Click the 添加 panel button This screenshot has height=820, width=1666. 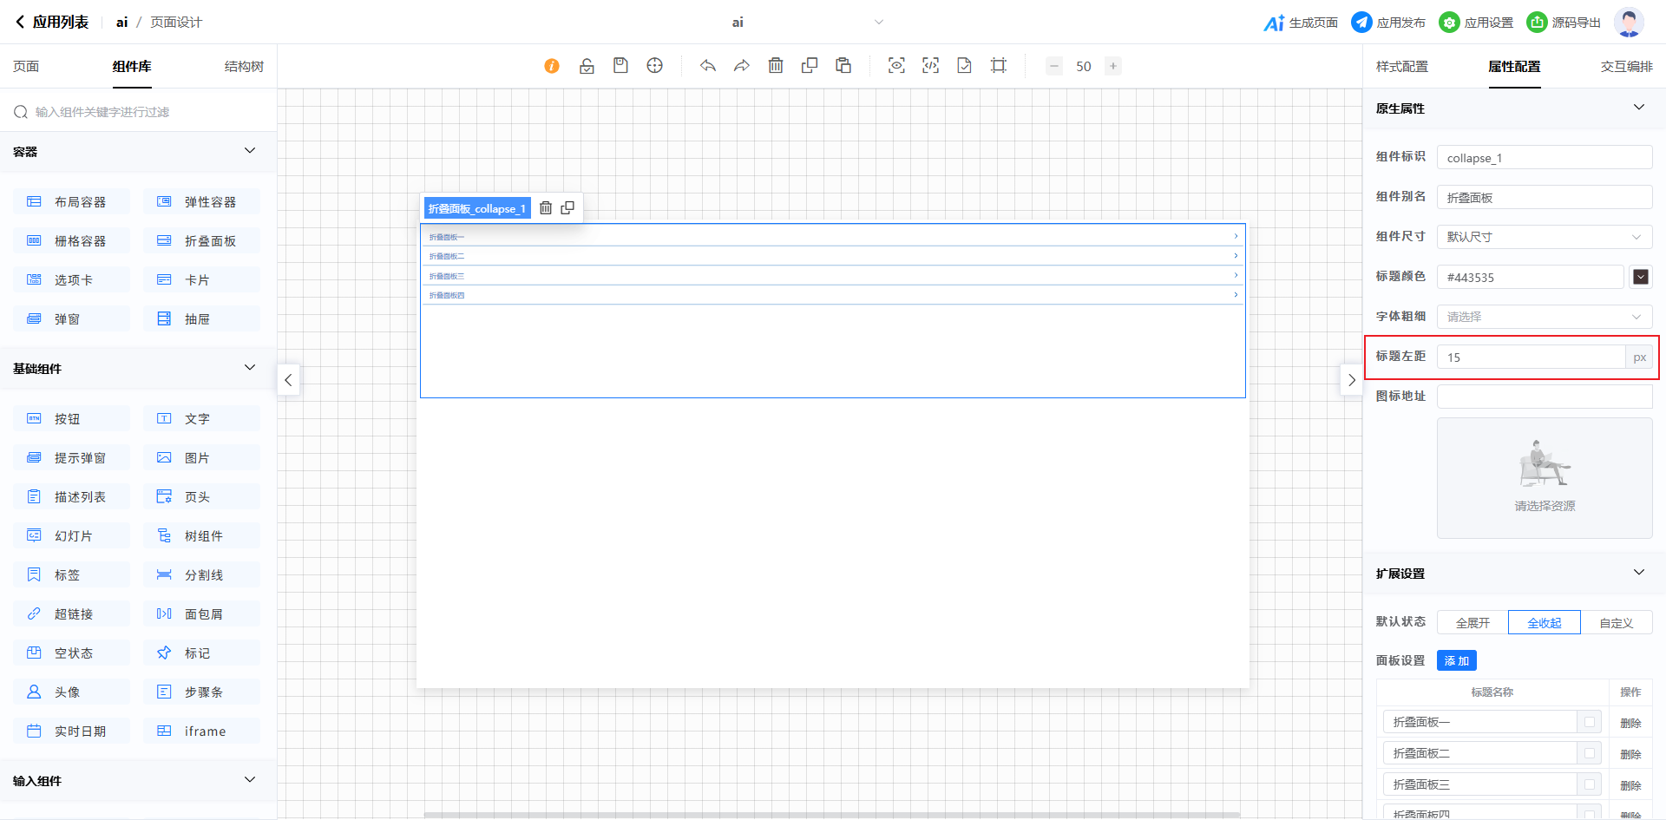point(1456,661)
